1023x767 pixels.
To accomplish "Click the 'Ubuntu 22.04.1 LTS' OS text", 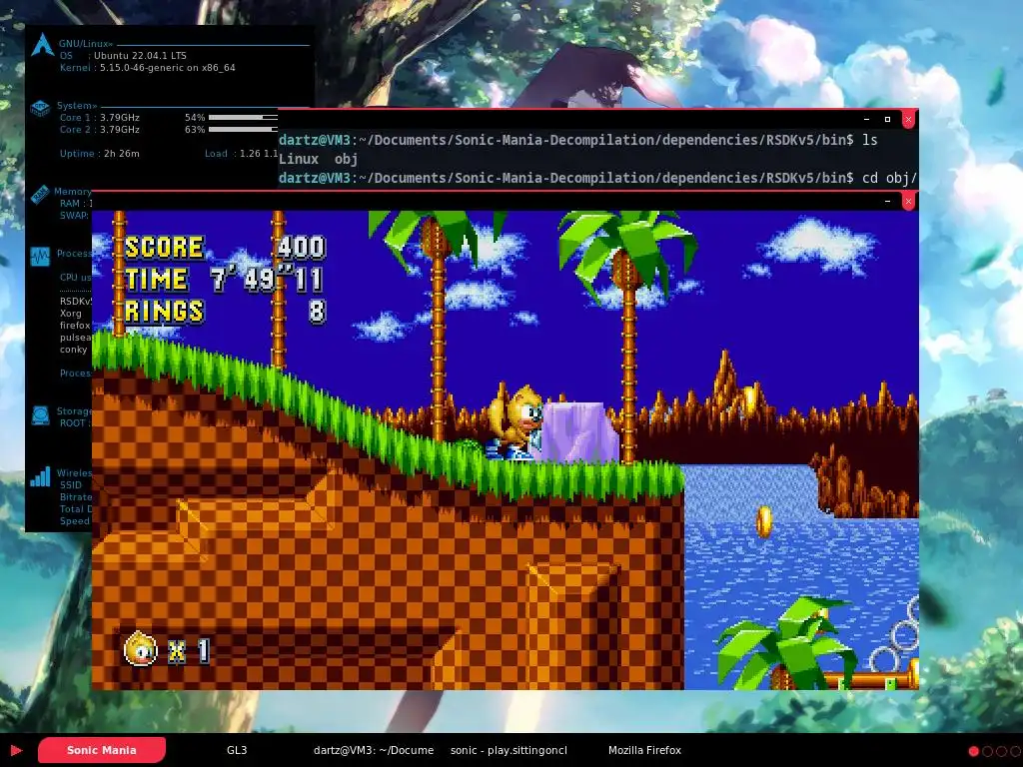I will pyautogui.click(x=140, y=56).
